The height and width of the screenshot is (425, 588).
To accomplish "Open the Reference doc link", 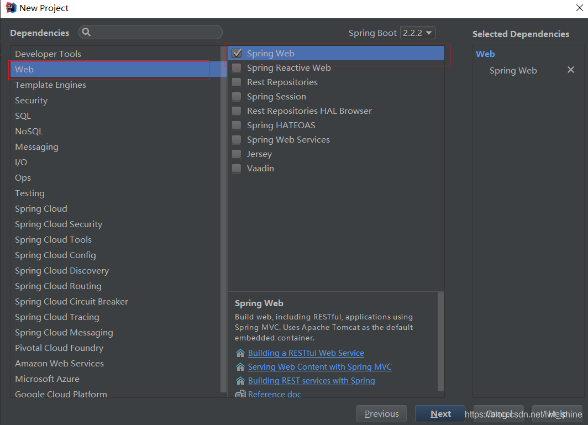I will pos(275,394).
